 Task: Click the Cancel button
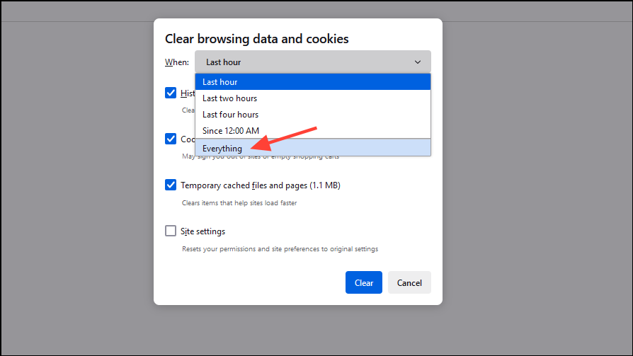[409, 282]
